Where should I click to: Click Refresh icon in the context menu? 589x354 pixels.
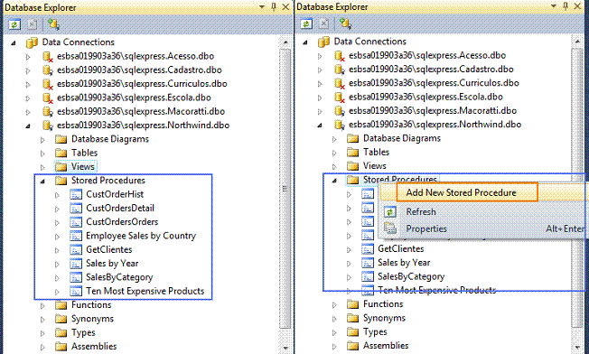(390, 212)
